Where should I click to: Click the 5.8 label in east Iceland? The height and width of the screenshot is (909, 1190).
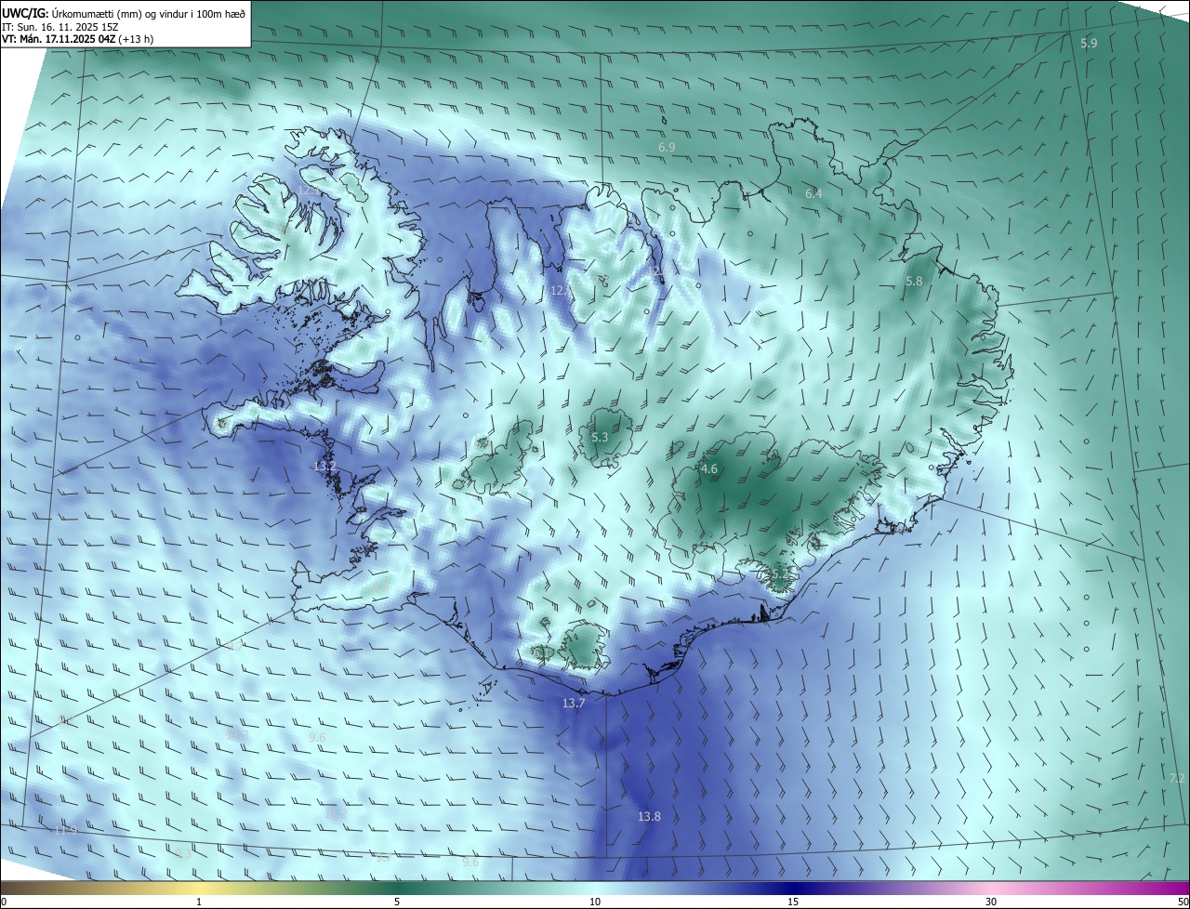click(914, 281)
